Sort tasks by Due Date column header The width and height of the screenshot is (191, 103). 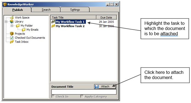106,17
